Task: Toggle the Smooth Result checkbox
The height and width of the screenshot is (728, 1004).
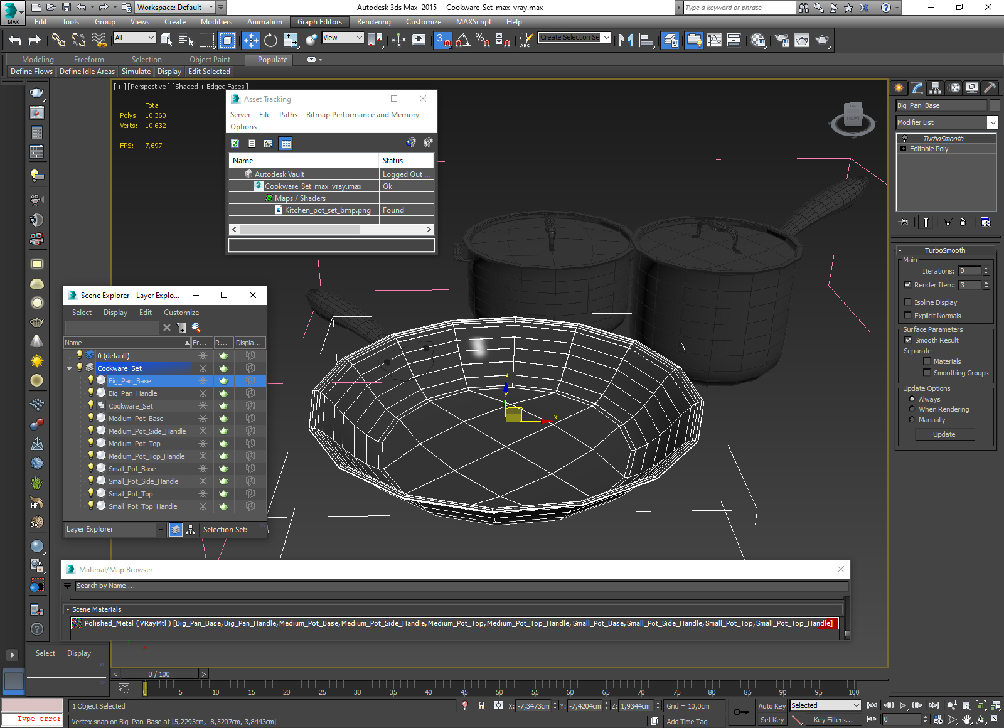Action: click(908, 340)
